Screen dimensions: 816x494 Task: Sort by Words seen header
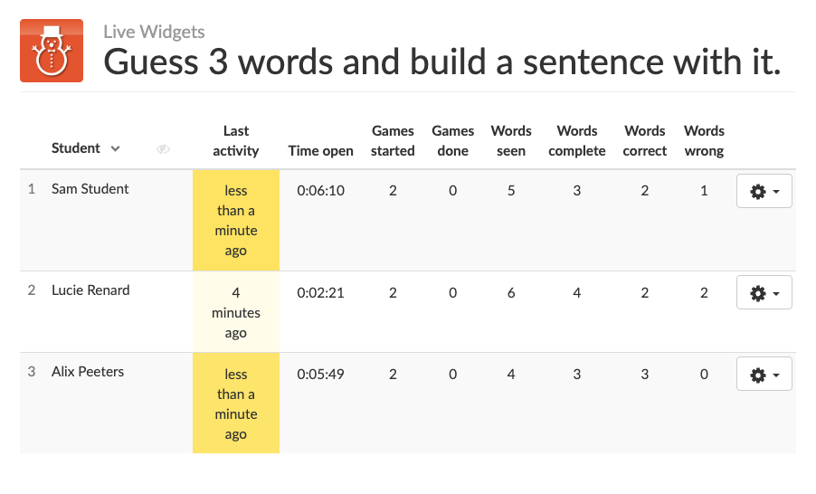pyautogui.click(x=511, y=141)
